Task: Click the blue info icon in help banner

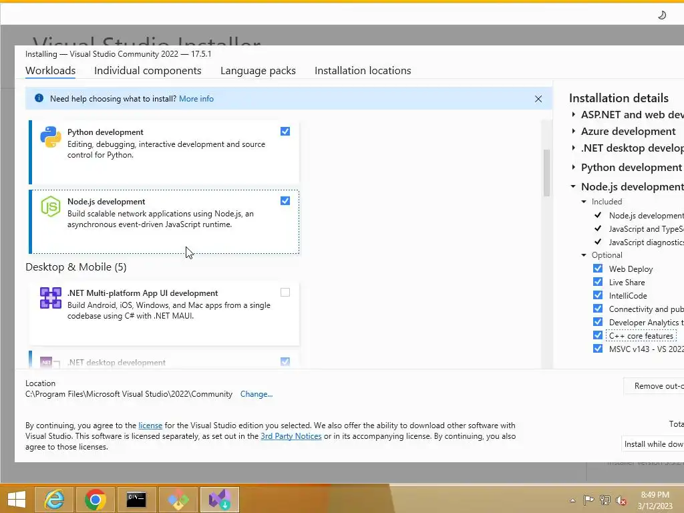Action: pos(39,98)
